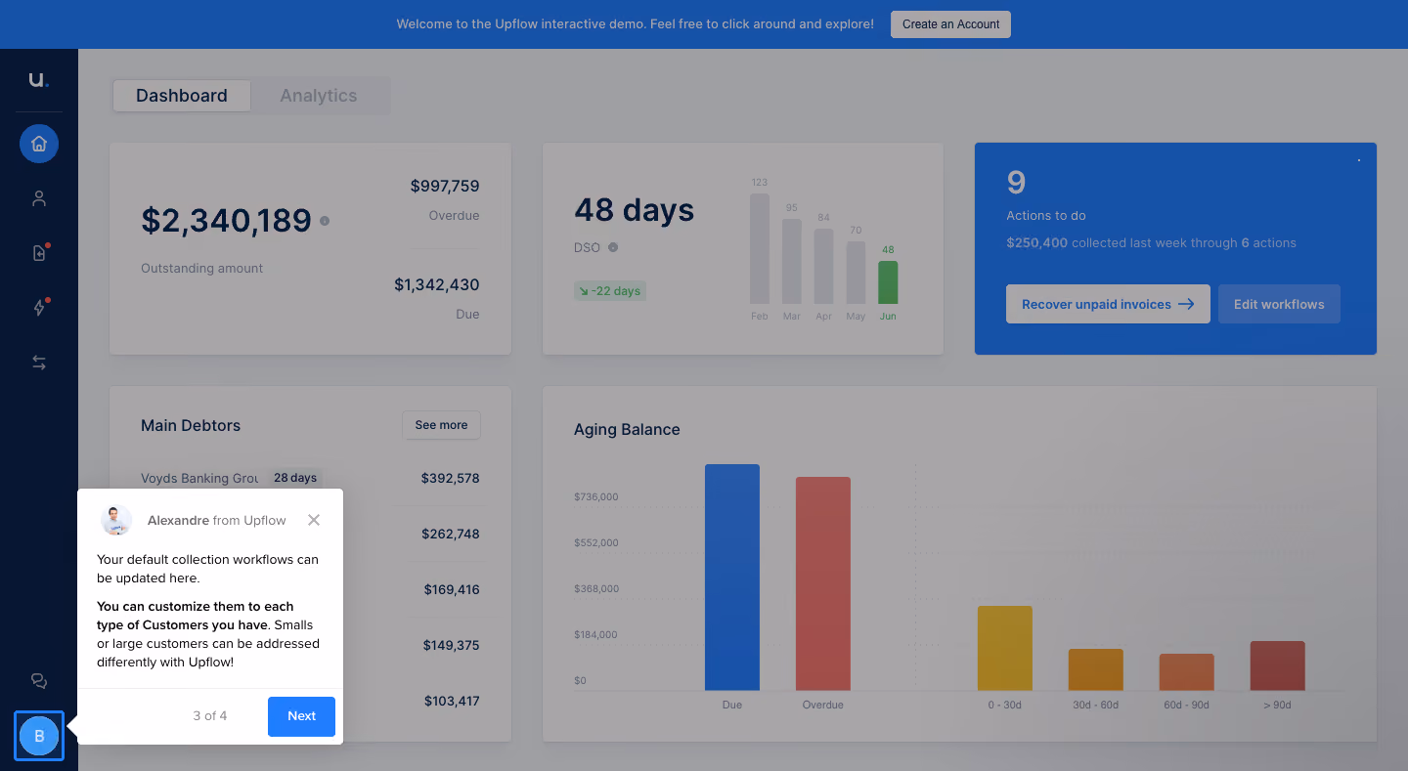
Task: Open the chat bubbles icon in the sidebar
Action: pos(39,681)
